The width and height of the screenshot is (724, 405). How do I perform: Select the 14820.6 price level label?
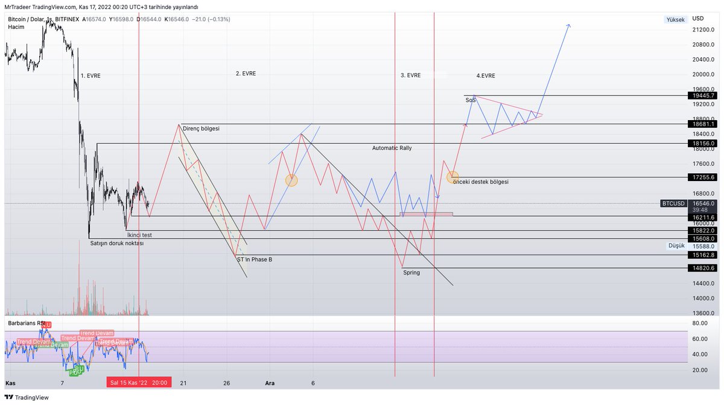coord(703,268)
